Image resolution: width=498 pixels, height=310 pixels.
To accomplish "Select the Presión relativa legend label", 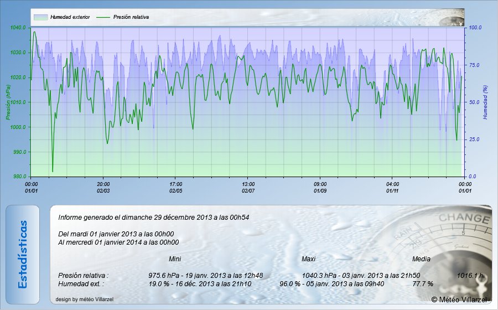I will 131,18.
